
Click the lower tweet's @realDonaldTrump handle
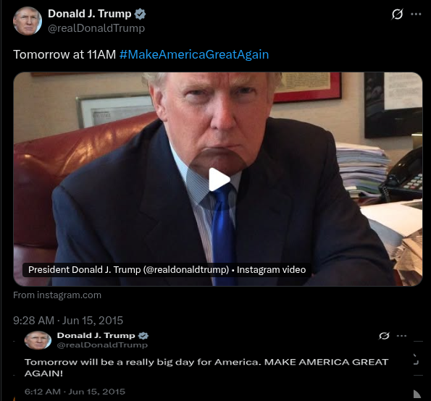point(102,345)
